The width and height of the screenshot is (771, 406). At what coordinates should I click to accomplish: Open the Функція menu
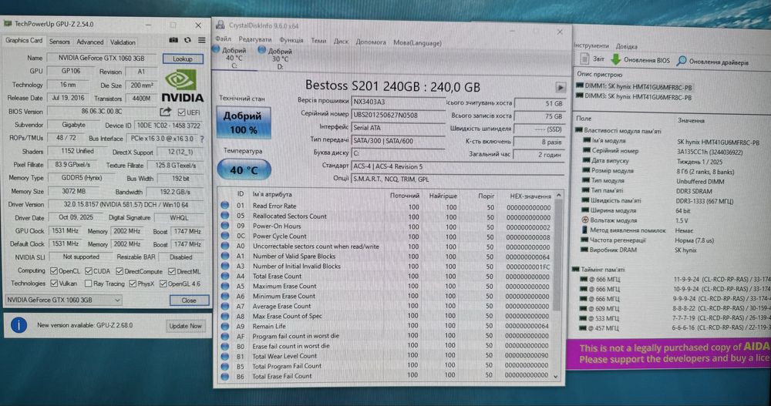291,40
